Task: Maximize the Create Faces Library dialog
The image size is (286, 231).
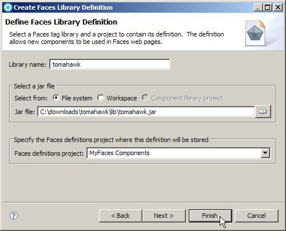Action: pos(268,7)
